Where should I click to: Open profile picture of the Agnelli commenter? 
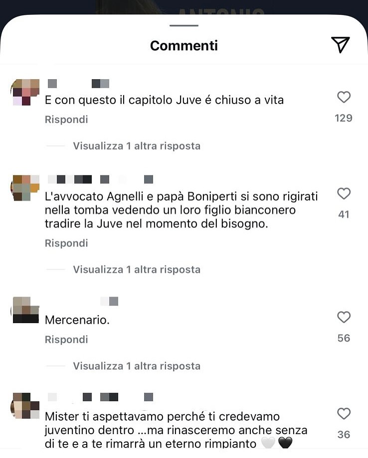25,188
